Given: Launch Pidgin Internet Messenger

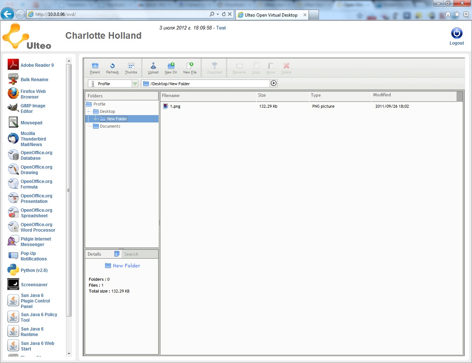Looking at the screenshot, I should tap(35, 242).
